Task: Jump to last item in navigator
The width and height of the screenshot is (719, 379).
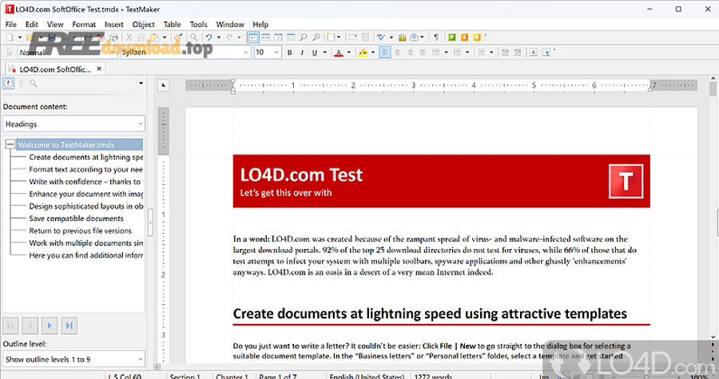Action: point(69,326)
